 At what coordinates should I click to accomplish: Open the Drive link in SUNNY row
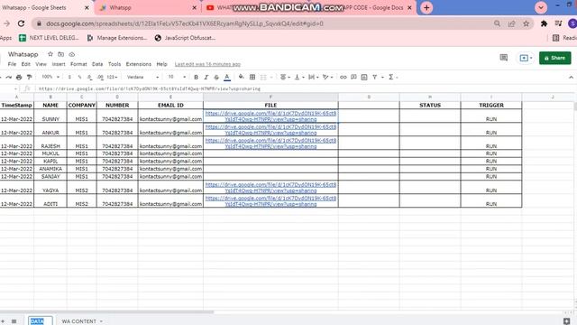270,116
